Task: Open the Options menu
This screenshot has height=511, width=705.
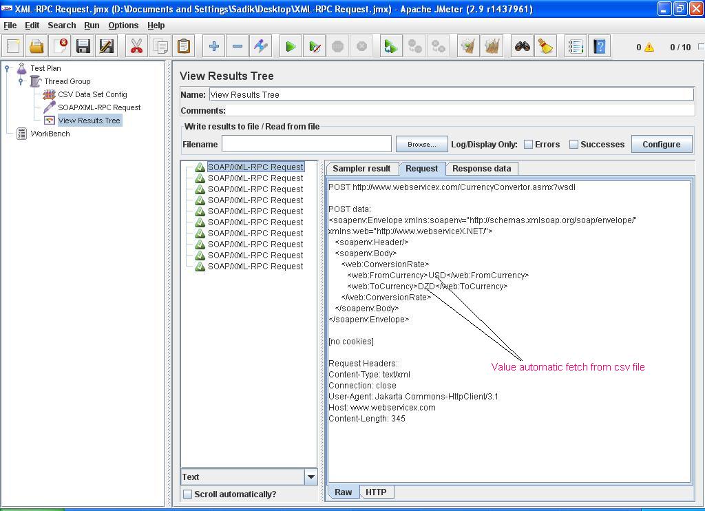Action: click(x=123, y=25)
